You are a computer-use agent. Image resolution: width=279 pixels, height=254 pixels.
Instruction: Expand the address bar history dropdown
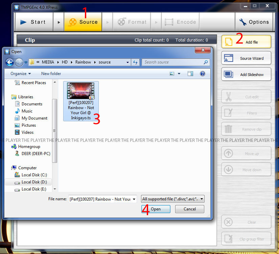[127, 62]
